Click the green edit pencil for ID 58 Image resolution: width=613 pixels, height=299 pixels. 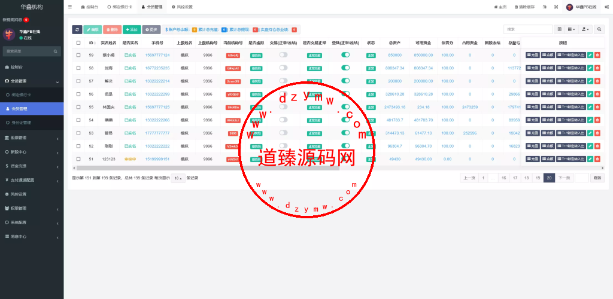tap(590, 68)
